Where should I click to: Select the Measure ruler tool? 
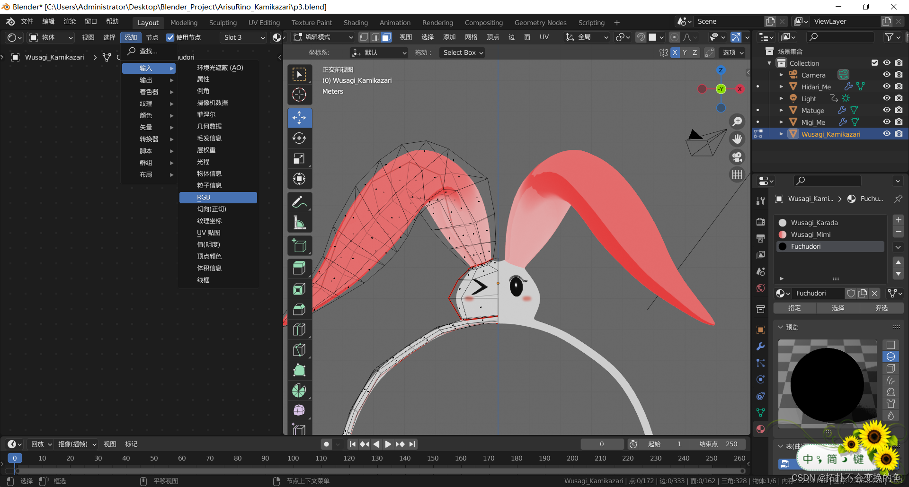coord(299,223)
